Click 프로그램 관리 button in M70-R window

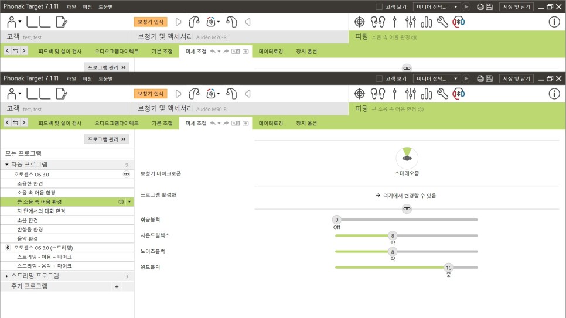pos(107,67)
